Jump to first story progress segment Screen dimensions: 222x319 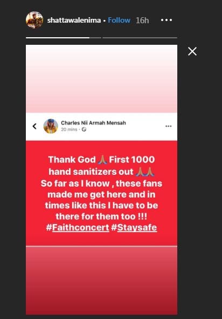point(64,38)
